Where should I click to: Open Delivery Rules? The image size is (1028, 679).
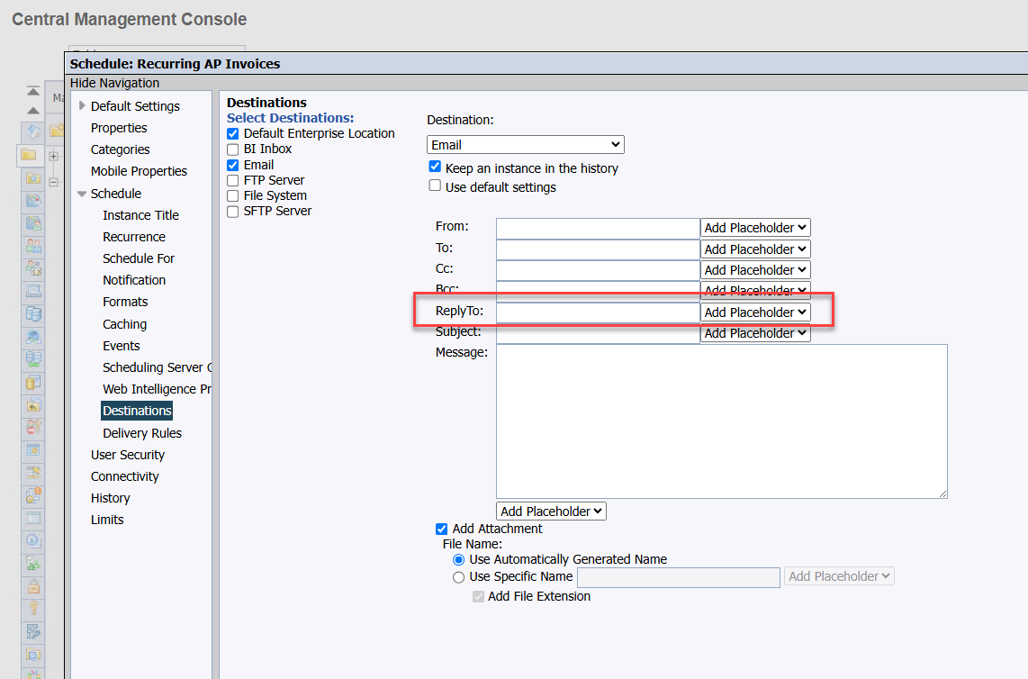click(x=142, y=433)
